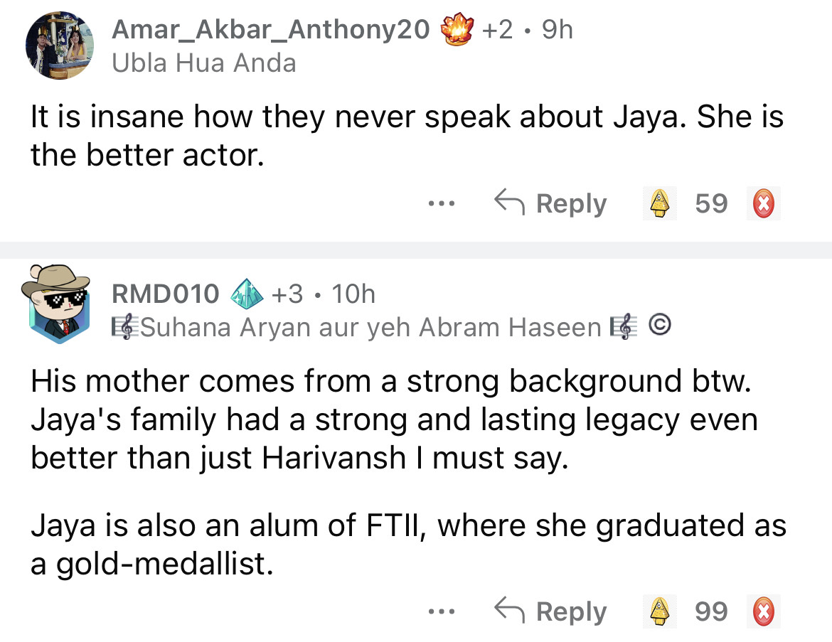Reply to the "better actor" comment

coord(551,205)
